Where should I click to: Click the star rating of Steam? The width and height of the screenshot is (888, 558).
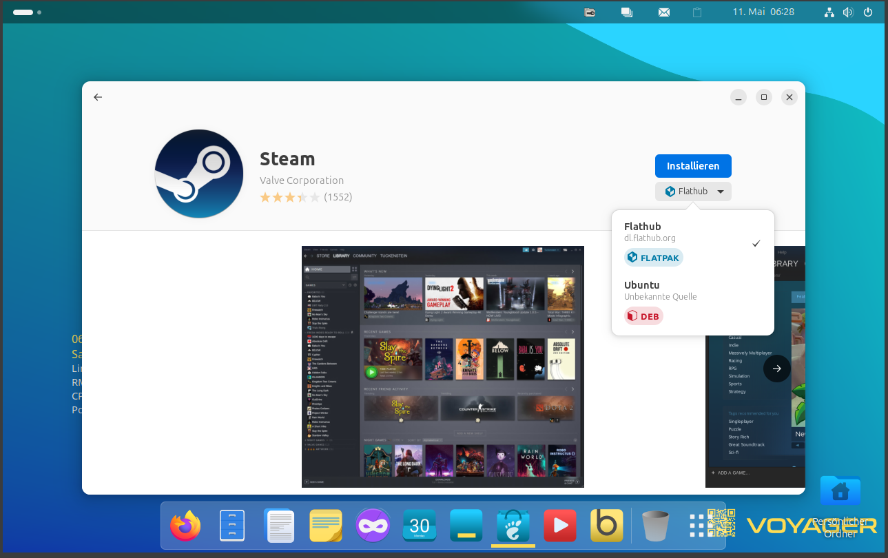coord(289,197)
